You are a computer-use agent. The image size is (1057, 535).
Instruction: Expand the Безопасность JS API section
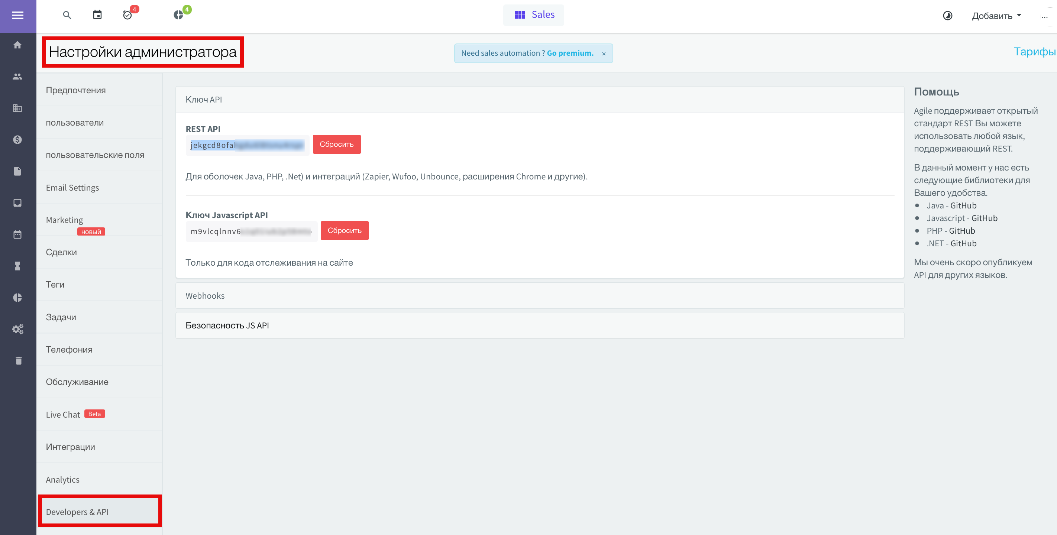[x=228, y=325]
